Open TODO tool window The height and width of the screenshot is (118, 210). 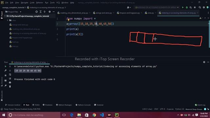tap(36, 105)
